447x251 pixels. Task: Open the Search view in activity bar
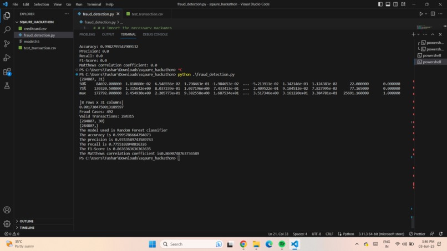tap(7, 29)
